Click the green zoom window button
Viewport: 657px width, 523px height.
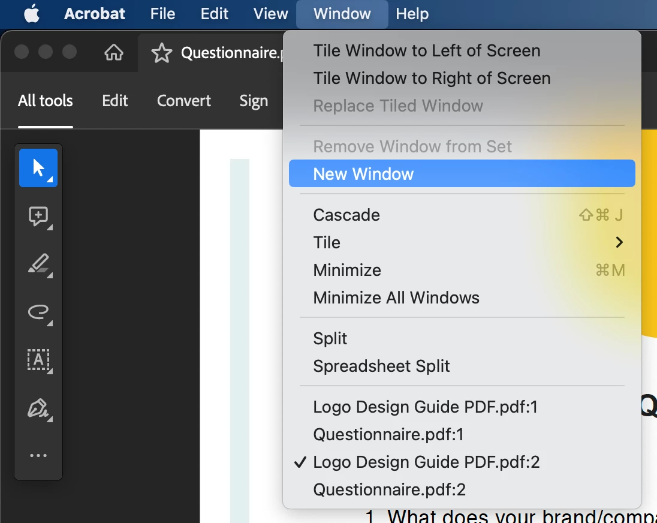70,52
